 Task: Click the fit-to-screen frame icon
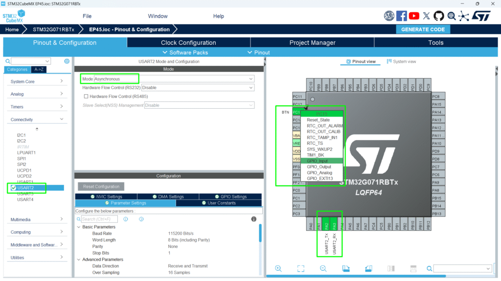coord(300,268)
